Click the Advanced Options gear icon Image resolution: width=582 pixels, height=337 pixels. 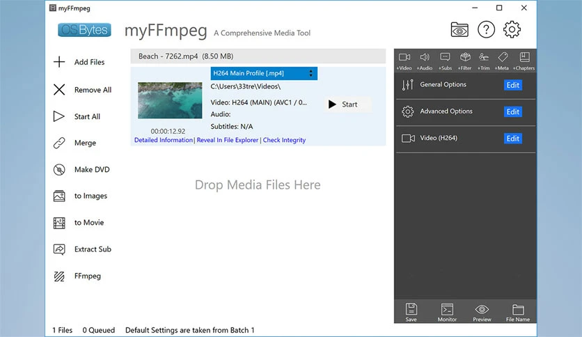tap(407, 111)
